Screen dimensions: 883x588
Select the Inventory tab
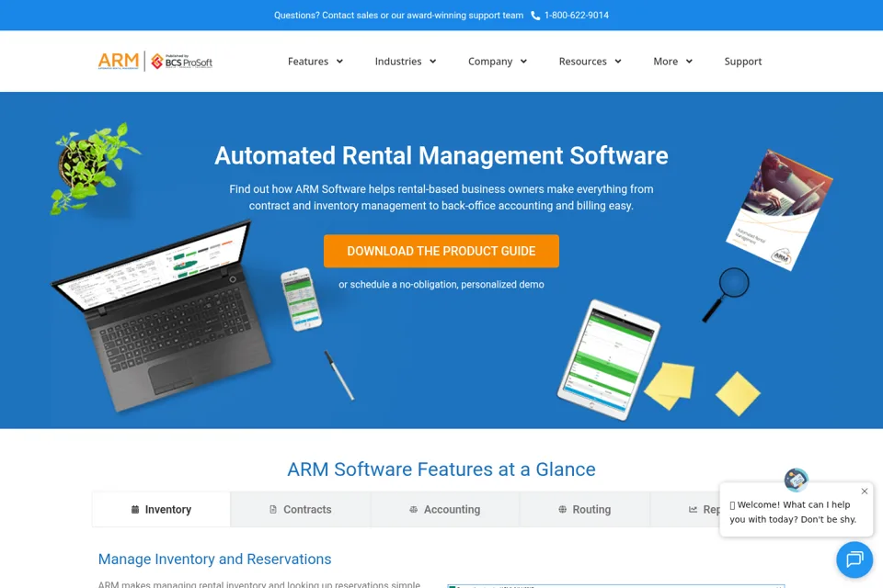click(161, 509)
